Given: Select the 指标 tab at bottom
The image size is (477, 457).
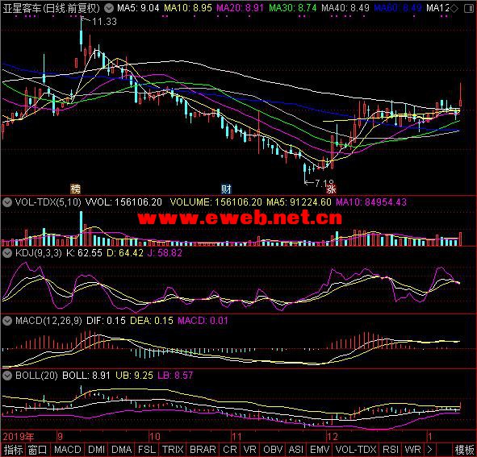Looking at the screenshot, I should pyautogui.click(x=13, y=450).
